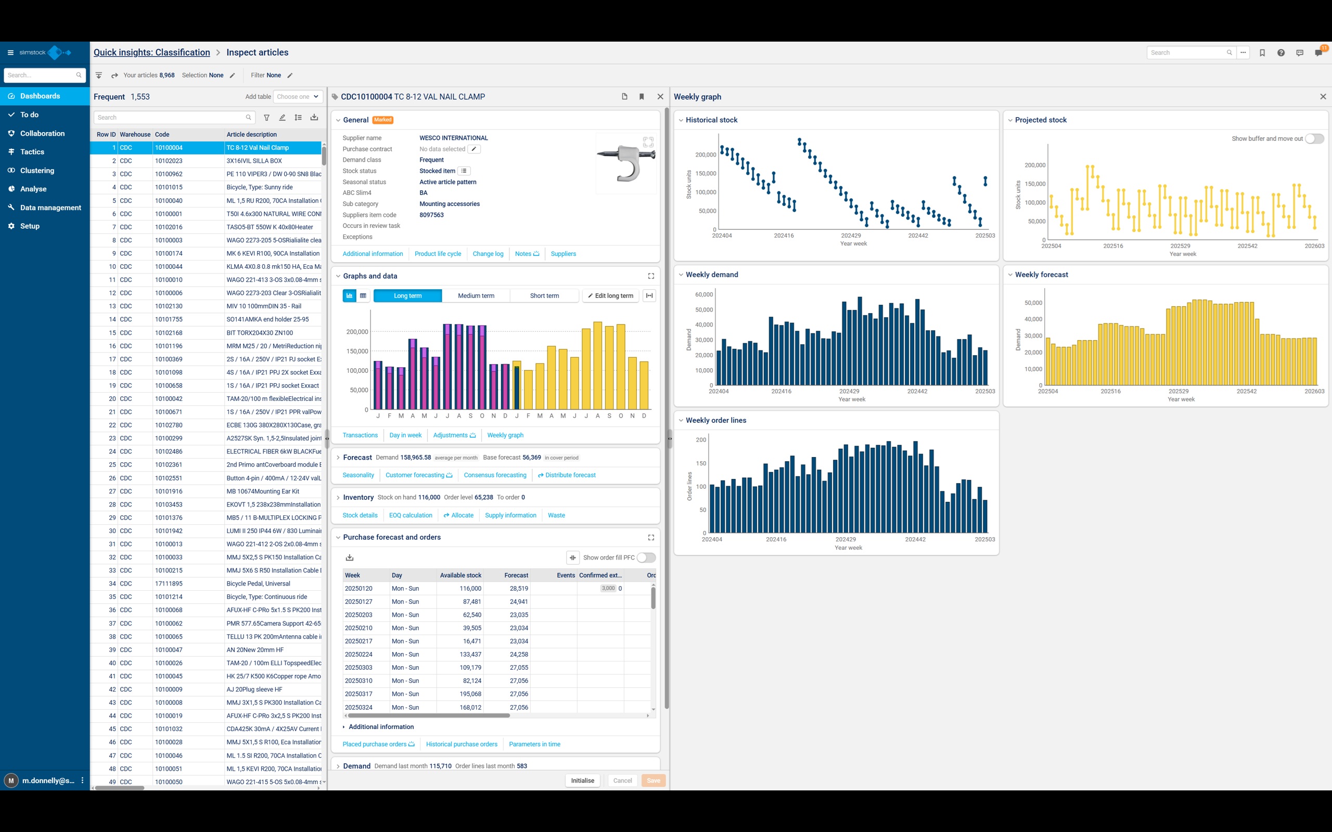Select the Medium term tab
This screenshot has height=832, width=1332.
coord(476,296)
